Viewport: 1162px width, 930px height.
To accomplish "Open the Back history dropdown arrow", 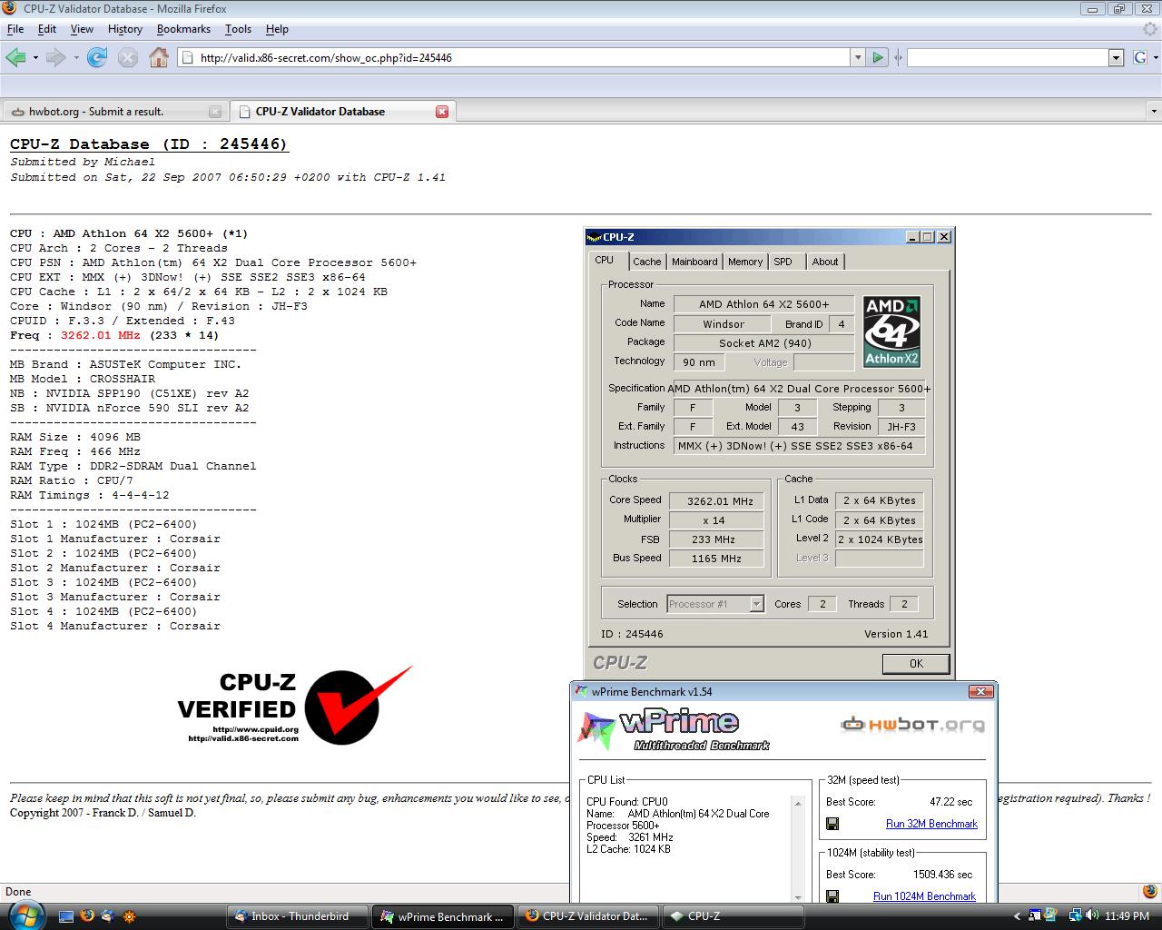I will pos(35,58).
